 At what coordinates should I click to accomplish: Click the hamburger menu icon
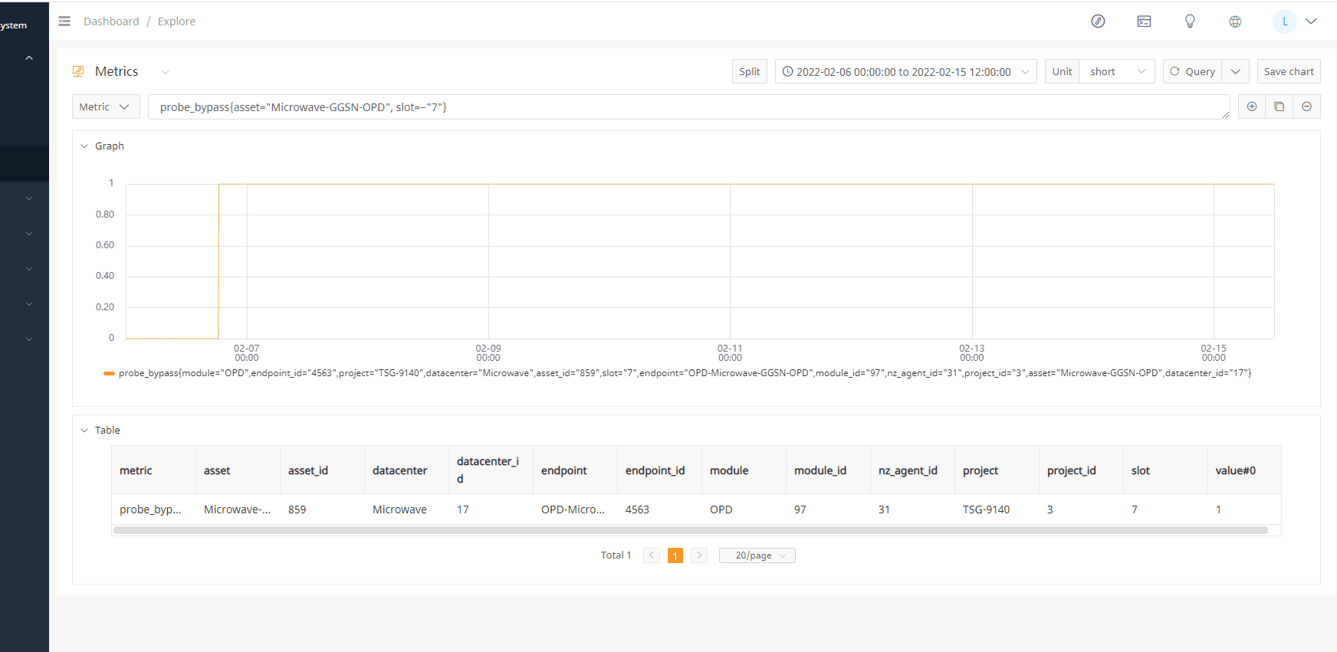pyautogui.click(x=64, y=21)
